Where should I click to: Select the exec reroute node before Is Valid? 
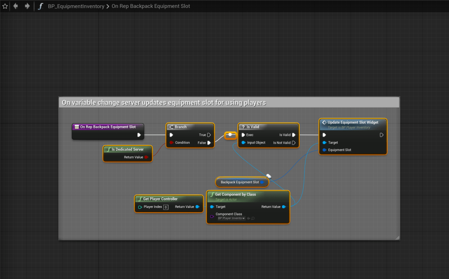[x=230, y=135]
